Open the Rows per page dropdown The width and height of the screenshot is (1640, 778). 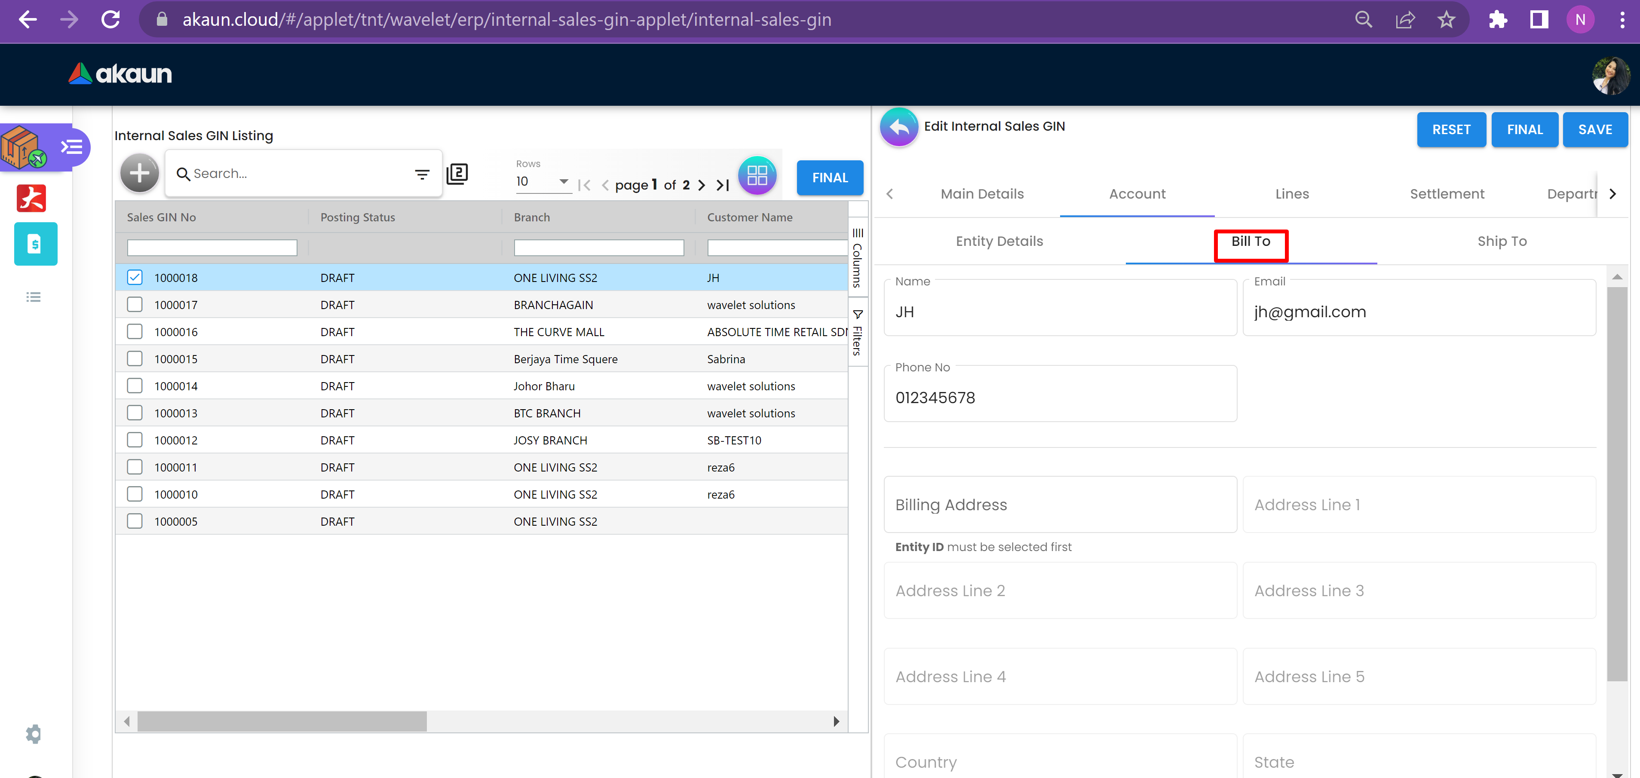pyautogui.click(x=543, y=181)
